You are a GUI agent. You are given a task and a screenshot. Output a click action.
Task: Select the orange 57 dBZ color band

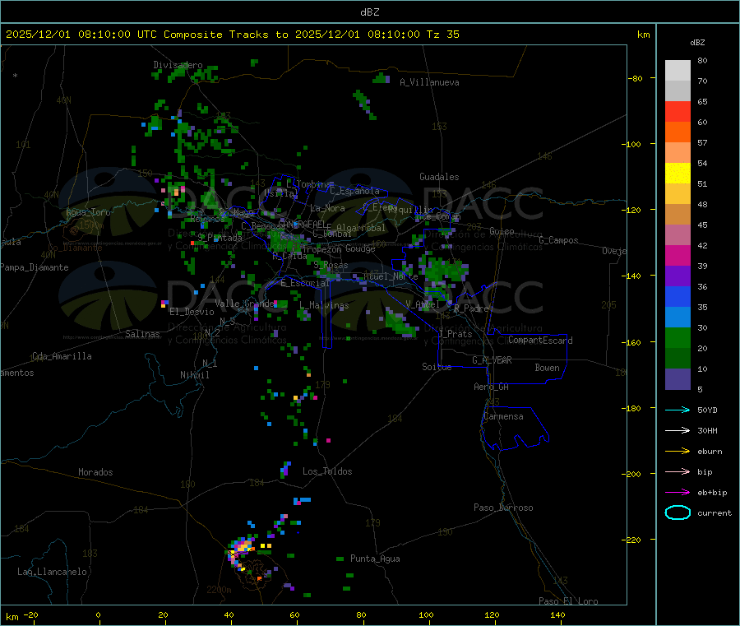[678, 132]
